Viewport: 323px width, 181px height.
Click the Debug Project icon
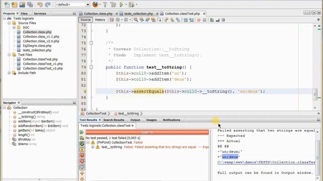pos(131,5)
